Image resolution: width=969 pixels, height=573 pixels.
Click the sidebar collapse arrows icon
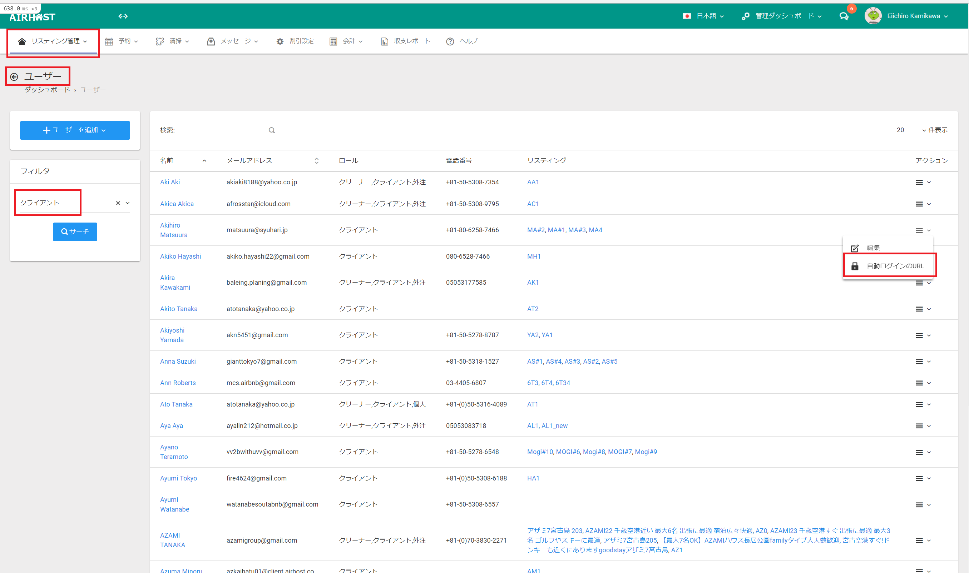[123, 16]
